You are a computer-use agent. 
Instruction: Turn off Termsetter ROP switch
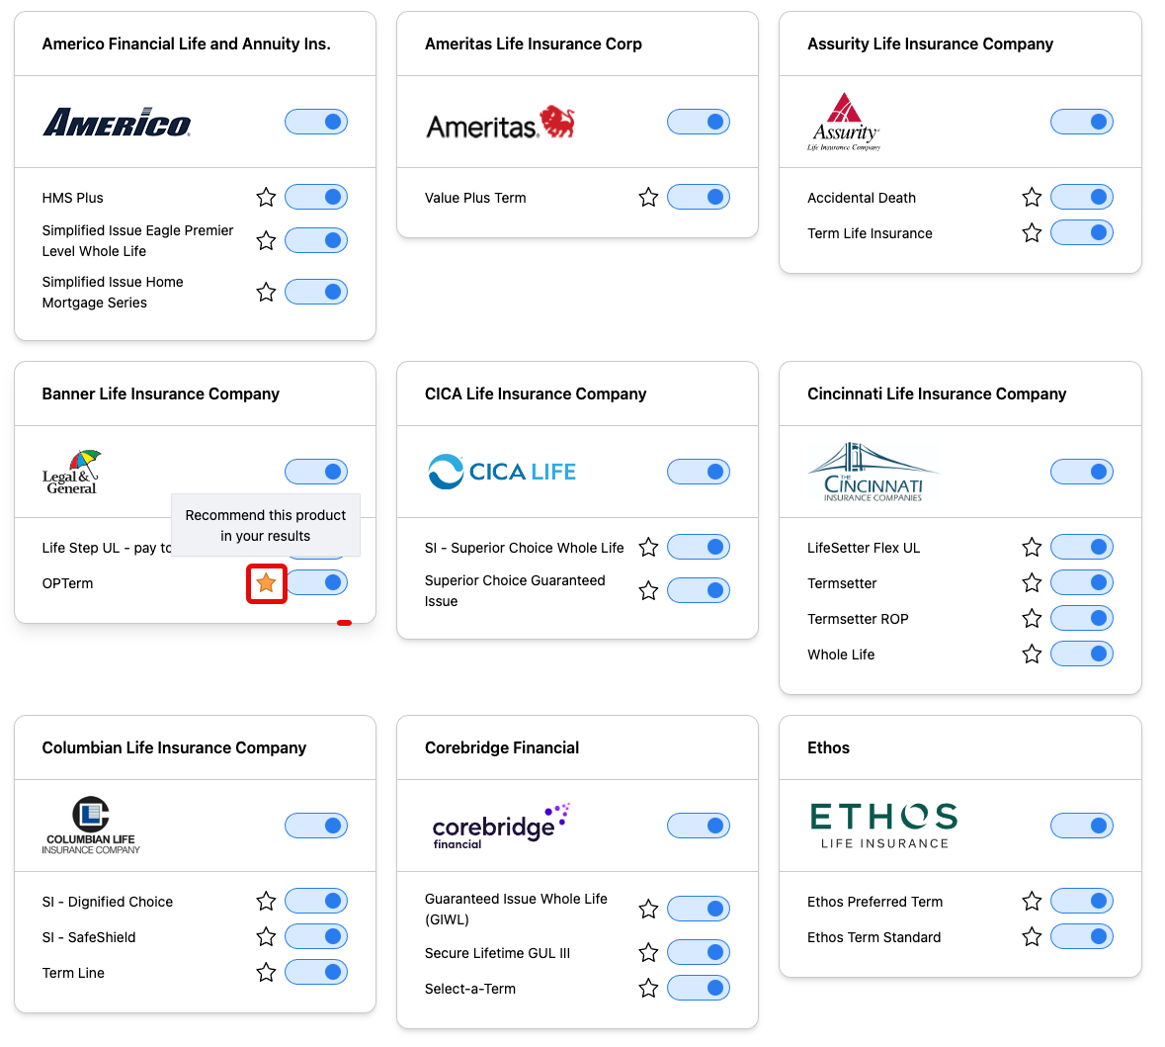tap(1082, 618)
